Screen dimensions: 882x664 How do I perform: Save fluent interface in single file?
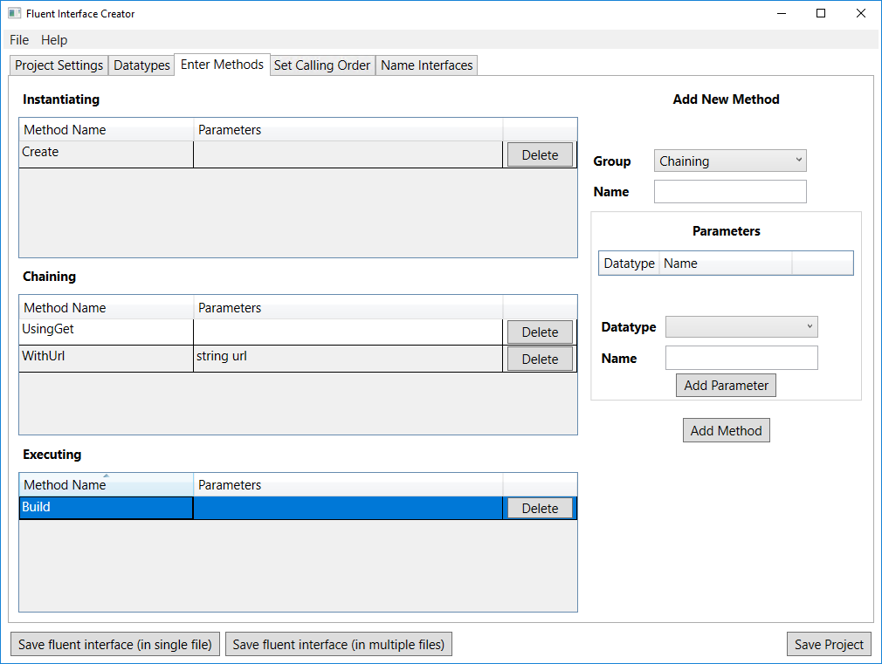[x=115, y=644]
